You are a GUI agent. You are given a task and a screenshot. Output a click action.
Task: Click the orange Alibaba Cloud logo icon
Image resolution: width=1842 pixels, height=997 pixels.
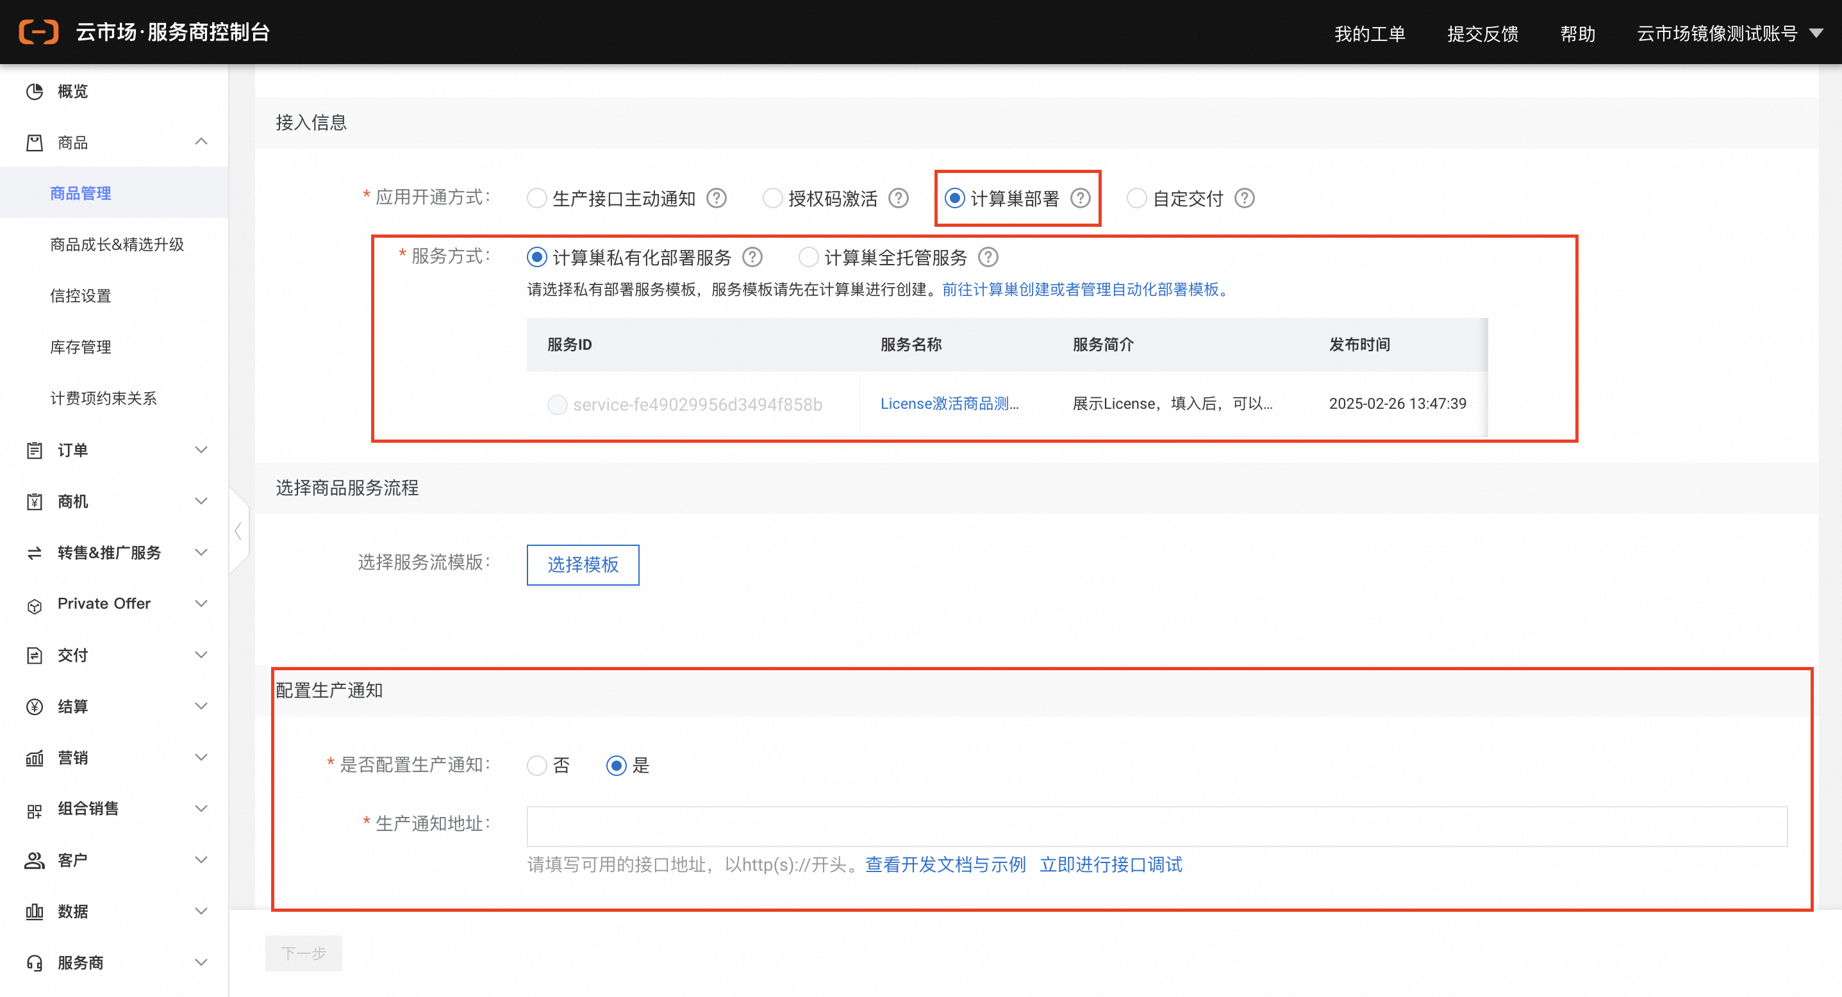(x=38, y=32)
